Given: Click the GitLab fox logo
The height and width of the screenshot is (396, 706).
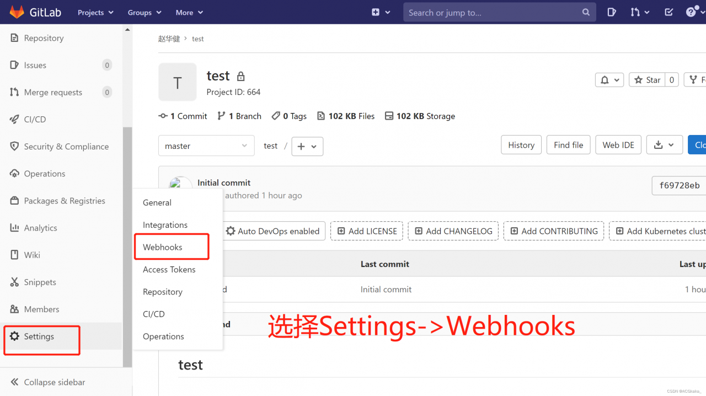Looking at the screenshot, I should [17, 12].
